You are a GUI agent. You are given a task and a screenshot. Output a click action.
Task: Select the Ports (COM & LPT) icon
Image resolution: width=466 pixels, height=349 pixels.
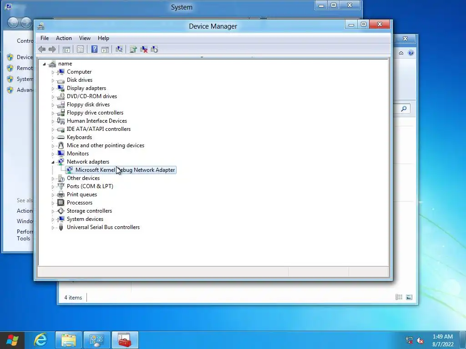pyautogui.click(x=61, y=186)
